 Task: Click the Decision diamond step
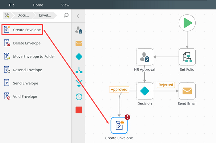pos(144,91)
